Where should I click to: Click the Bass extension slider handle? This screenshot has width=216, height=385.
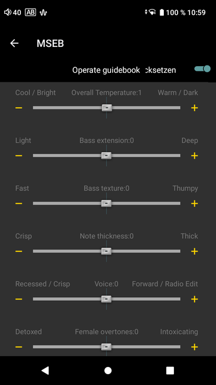[x=106, y=156]
